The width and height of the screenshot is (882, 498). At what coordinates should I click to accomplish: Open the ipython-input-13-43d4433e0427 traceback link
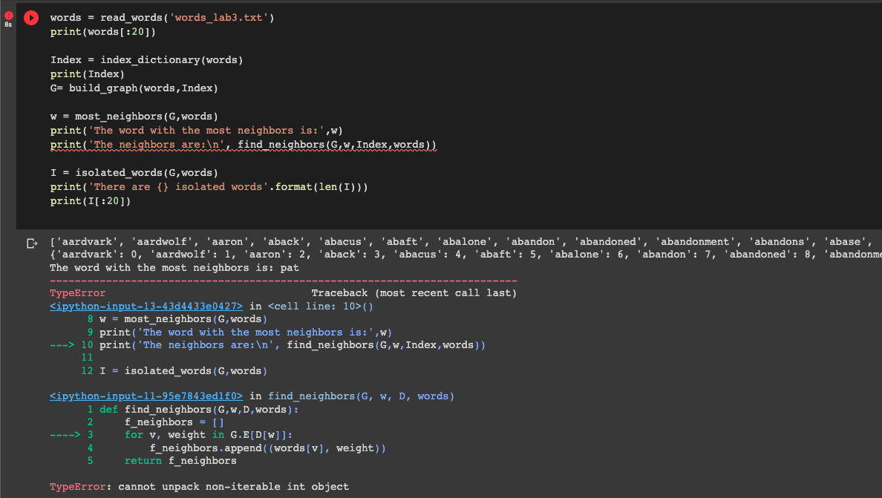(146, 307)
